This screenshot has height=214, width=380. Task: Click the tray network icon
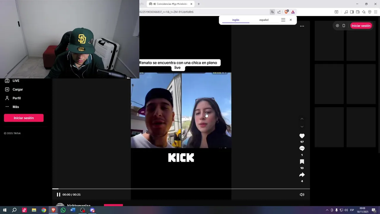pos(341,210)
